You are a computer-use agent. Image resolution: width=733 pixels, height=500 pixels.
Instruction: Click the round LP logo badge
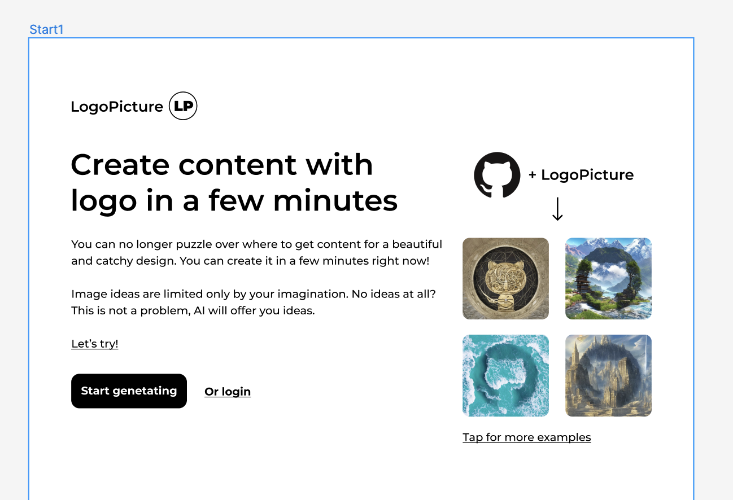coord(183,106)
